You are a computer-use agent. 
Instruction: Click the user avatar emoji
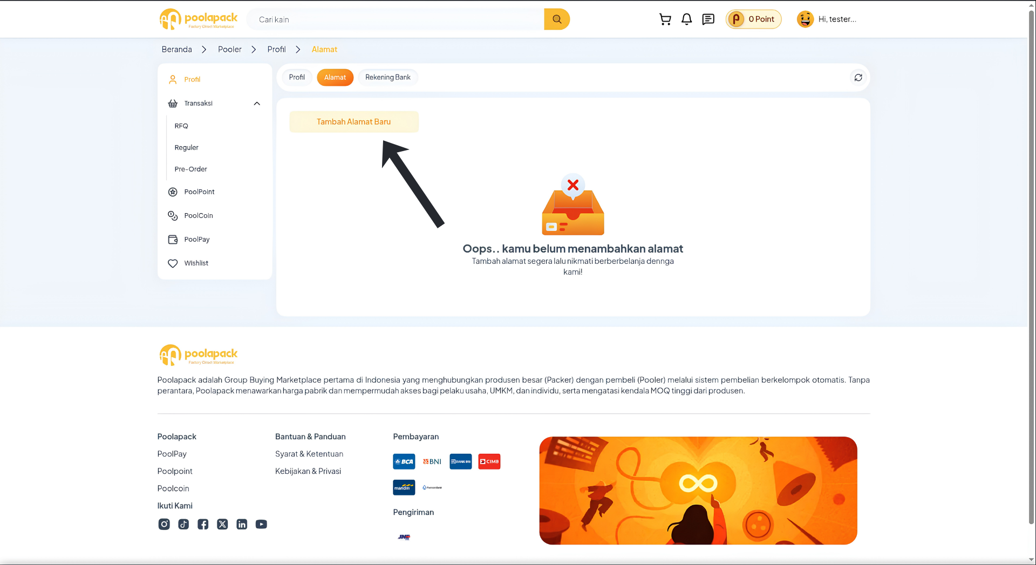tap(805, 19)
